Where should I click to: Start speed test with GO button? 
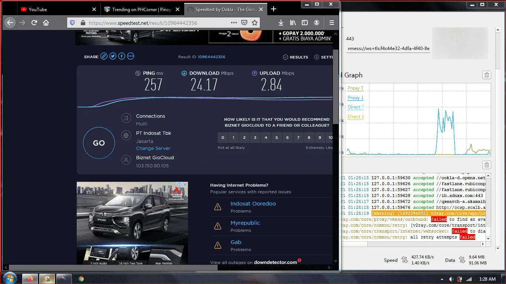click(99, 143)
